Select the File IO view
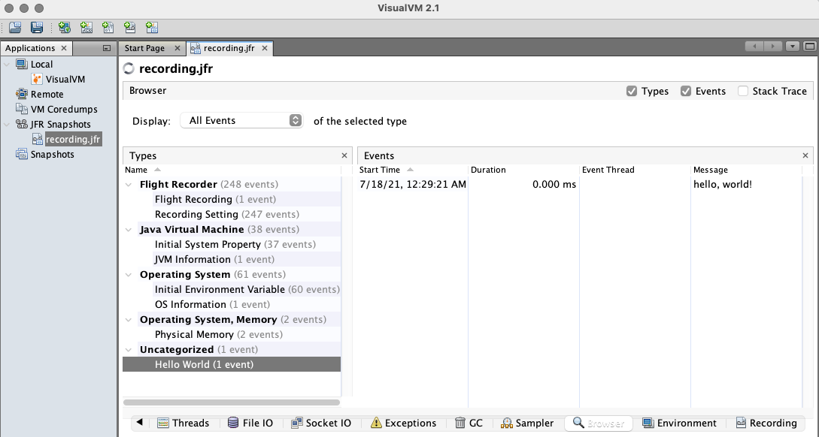Image resolution: width=819 pixels, height=437 pixels. [x=251, y=423]
